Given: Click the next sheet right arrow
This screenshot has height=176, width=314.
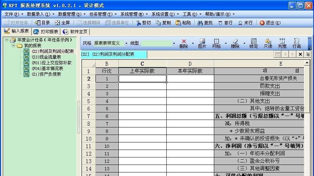Looking at the screenshot, I should coord(293,54).
